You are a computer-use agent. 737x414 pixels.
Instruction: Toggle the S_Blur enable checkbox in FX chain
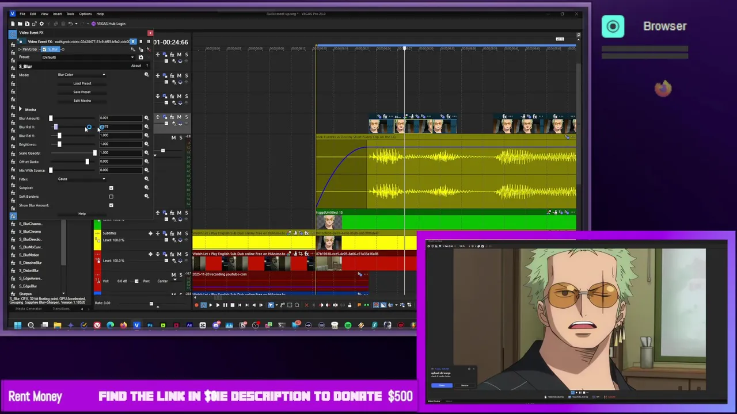point(44,49)
